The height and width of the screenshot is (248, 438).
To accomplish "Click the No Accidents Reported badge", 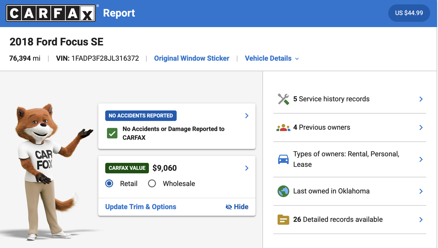I will pos(141,116).
